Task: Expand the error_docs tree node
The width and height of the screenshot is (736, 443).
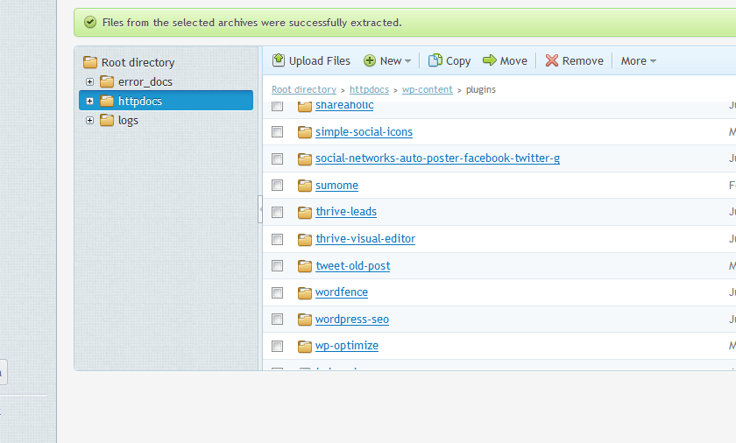Action: coord(89,82)
